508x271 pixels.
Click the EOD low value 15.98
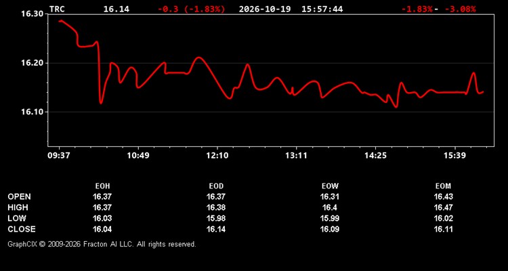point(216,218)
